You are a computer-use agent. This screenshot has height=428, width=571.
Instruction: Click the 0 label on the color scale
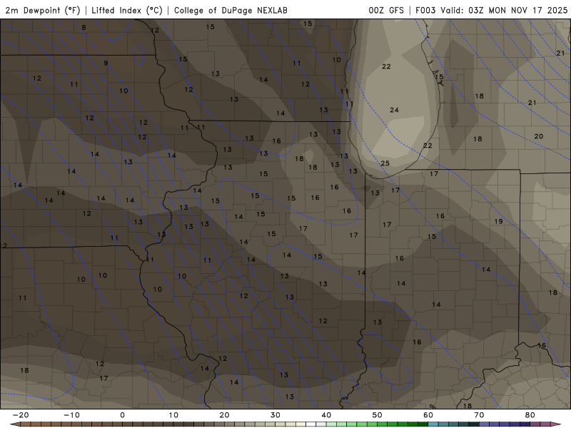[122, 415]
